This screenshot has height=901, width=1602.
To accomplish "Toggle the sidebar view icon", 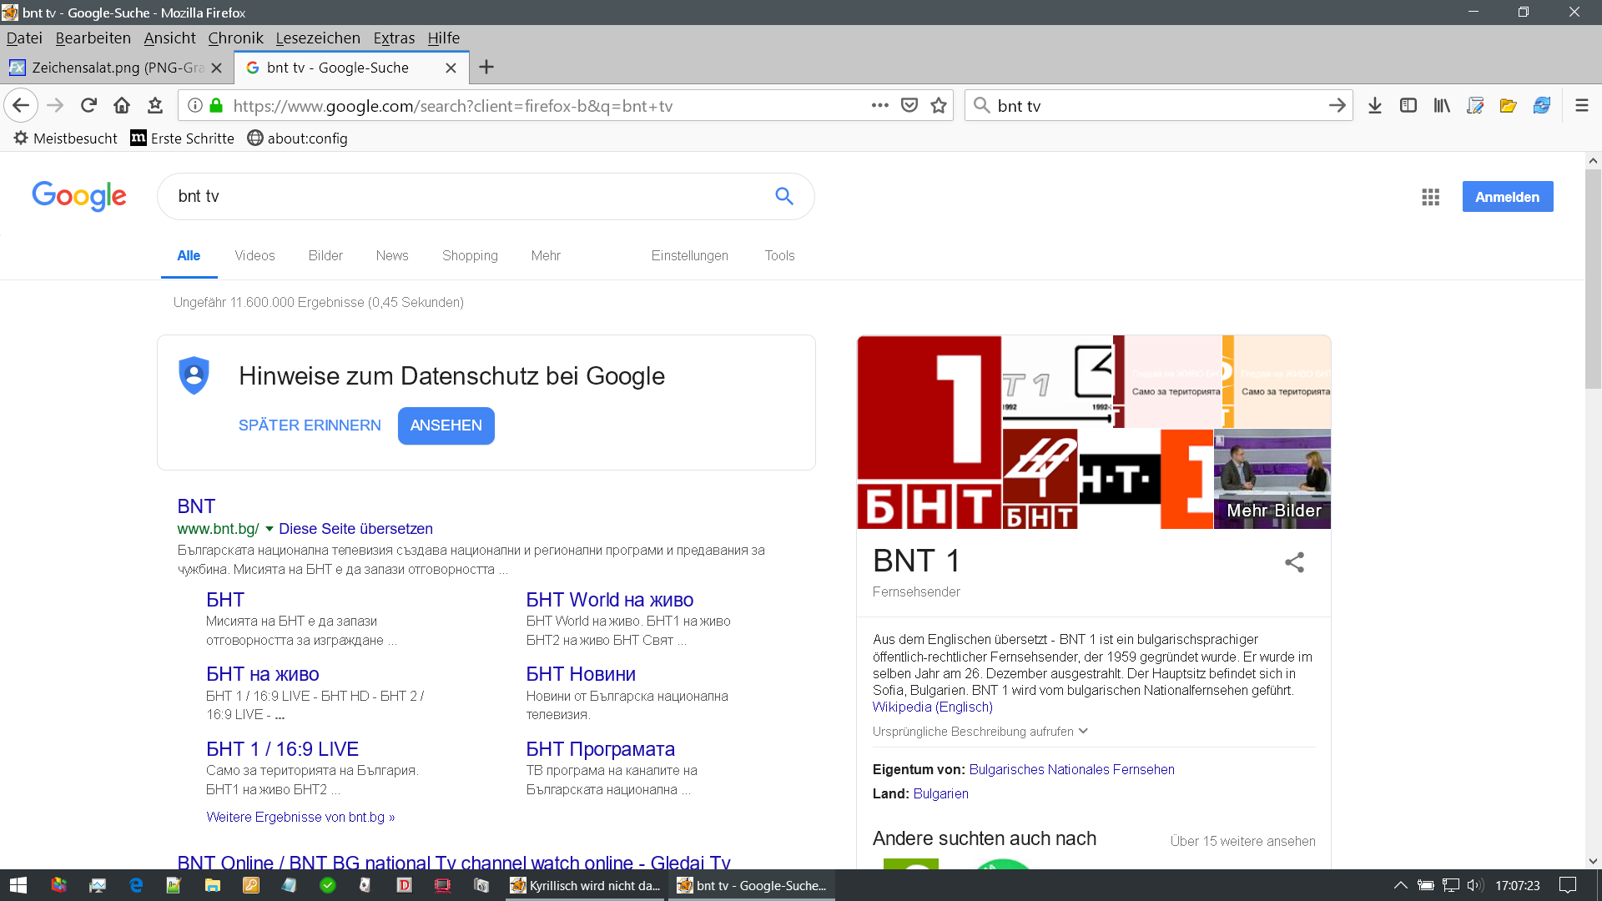I will [x=1408, y=105].
